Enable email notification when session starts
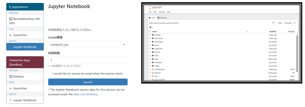Image resolution: width=305 pixels, height=107 pixels. pos(50,73)
